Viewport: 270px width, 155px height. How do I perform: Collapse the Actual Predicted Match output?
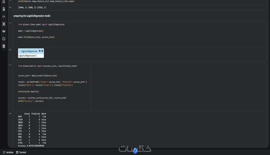(10, 114)
